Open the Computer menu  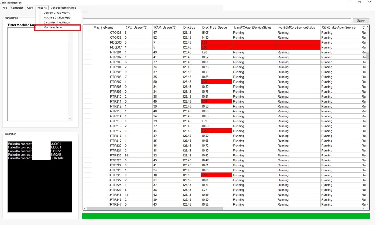click(x=17, y=8)
